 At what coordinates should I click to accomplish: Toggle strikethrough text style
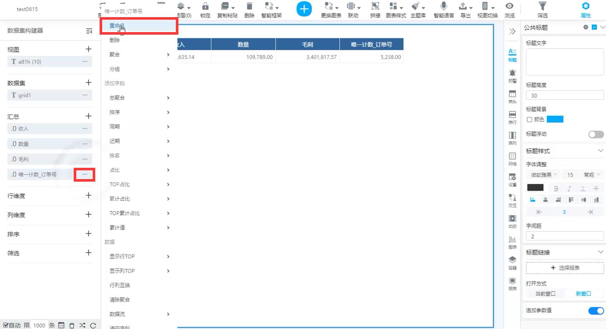click(x=596, y=189)
